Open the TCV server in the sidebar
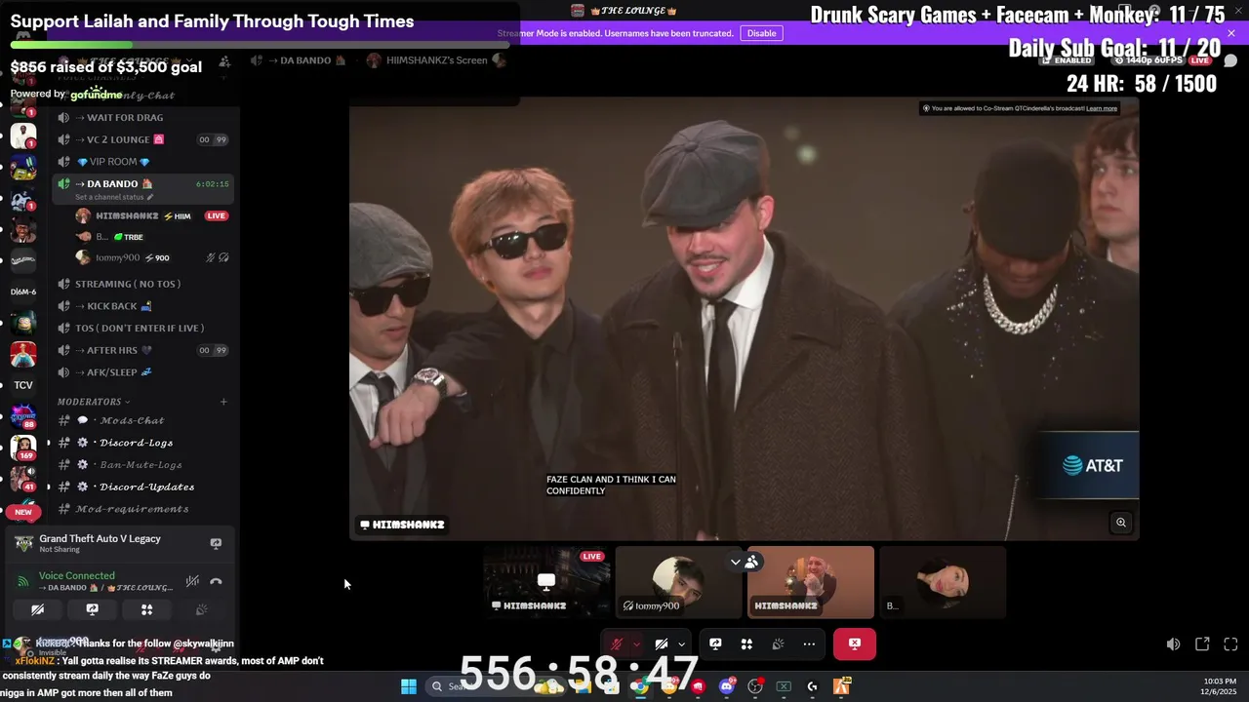Image resolution: width=1249 pixels, height=702 pixels. pyautogui.click(x=23, y=385)
